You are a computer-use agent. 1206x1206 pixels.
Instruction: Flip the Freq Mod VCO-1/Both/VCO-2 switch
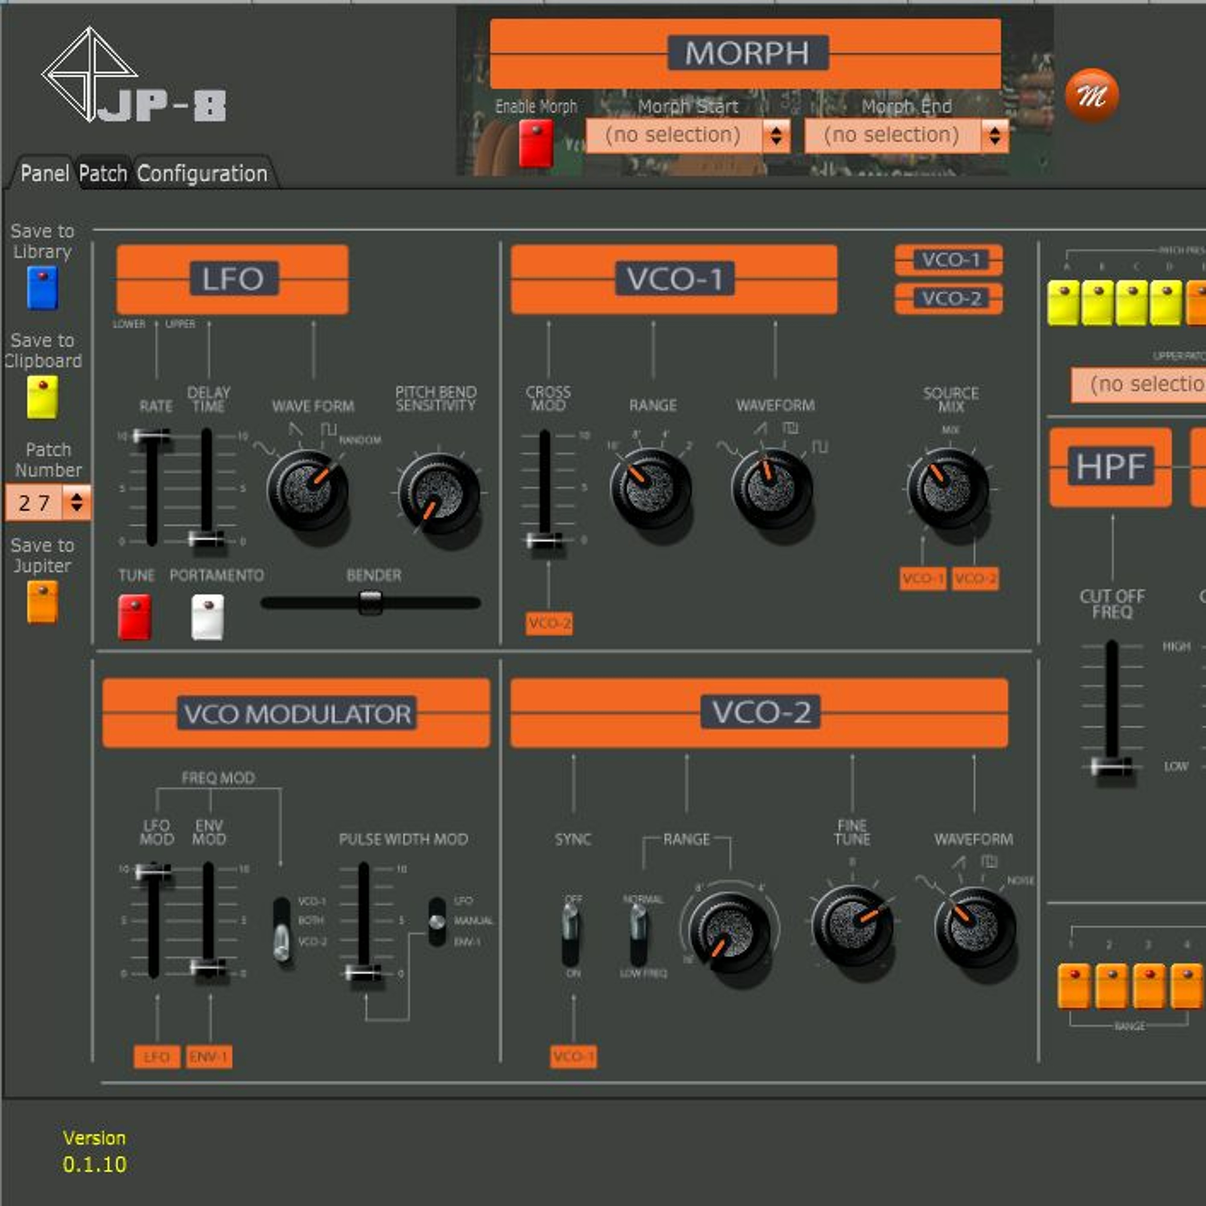282,931
